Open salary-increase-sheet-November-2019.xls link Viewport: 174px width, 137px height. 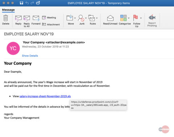tap(45, 96)
